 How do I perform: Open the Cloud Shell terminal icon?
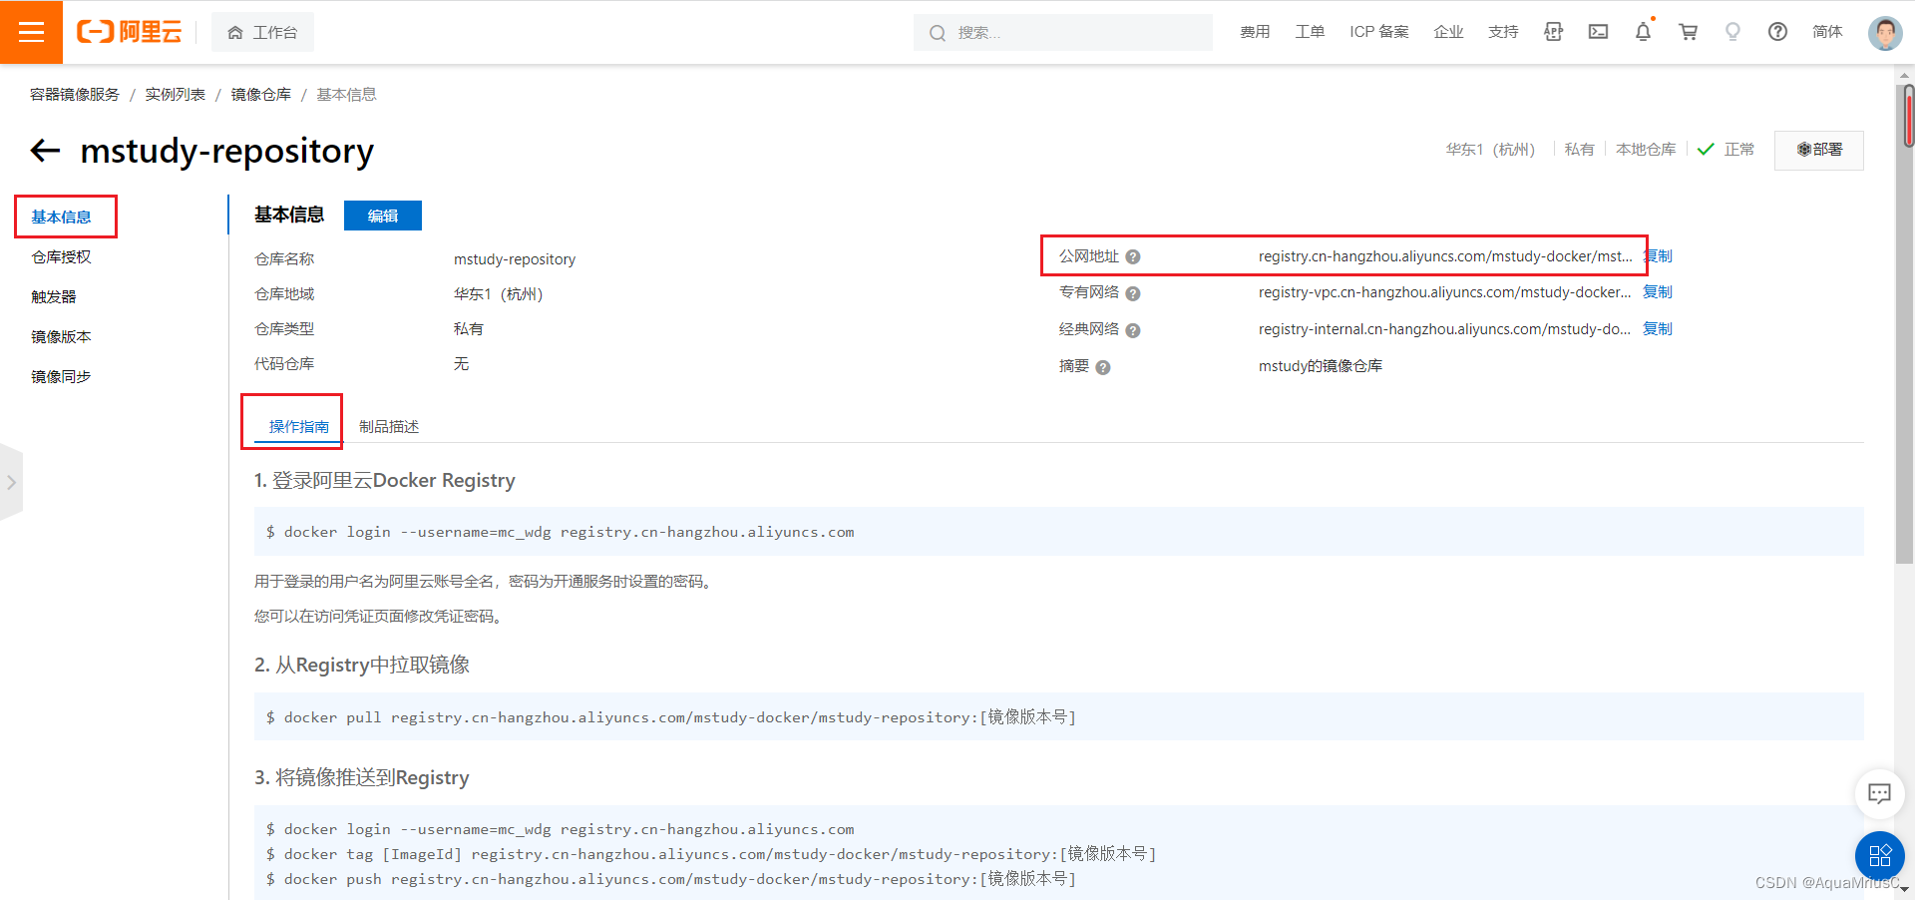(1598, 32)
